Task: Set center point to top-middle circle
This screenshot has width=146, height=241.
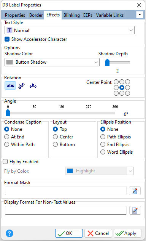Action: click(122, 82)
